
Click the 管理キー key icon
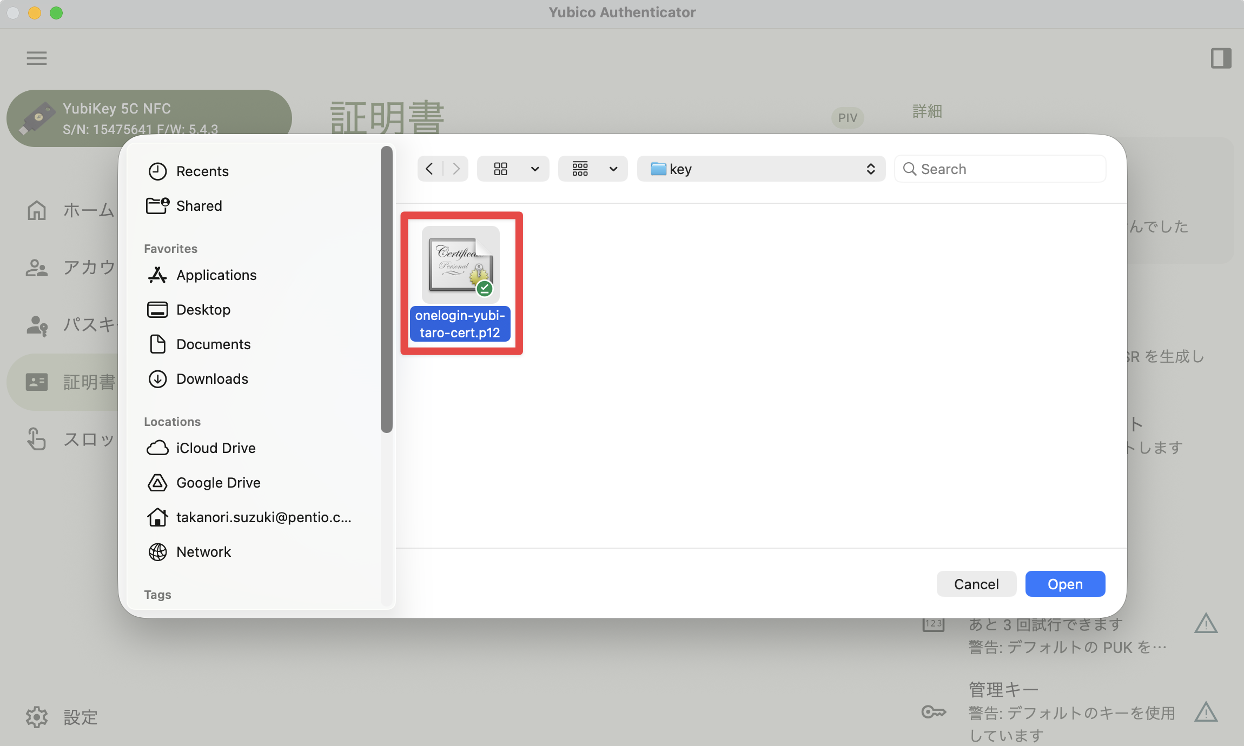tap(934, 712)
